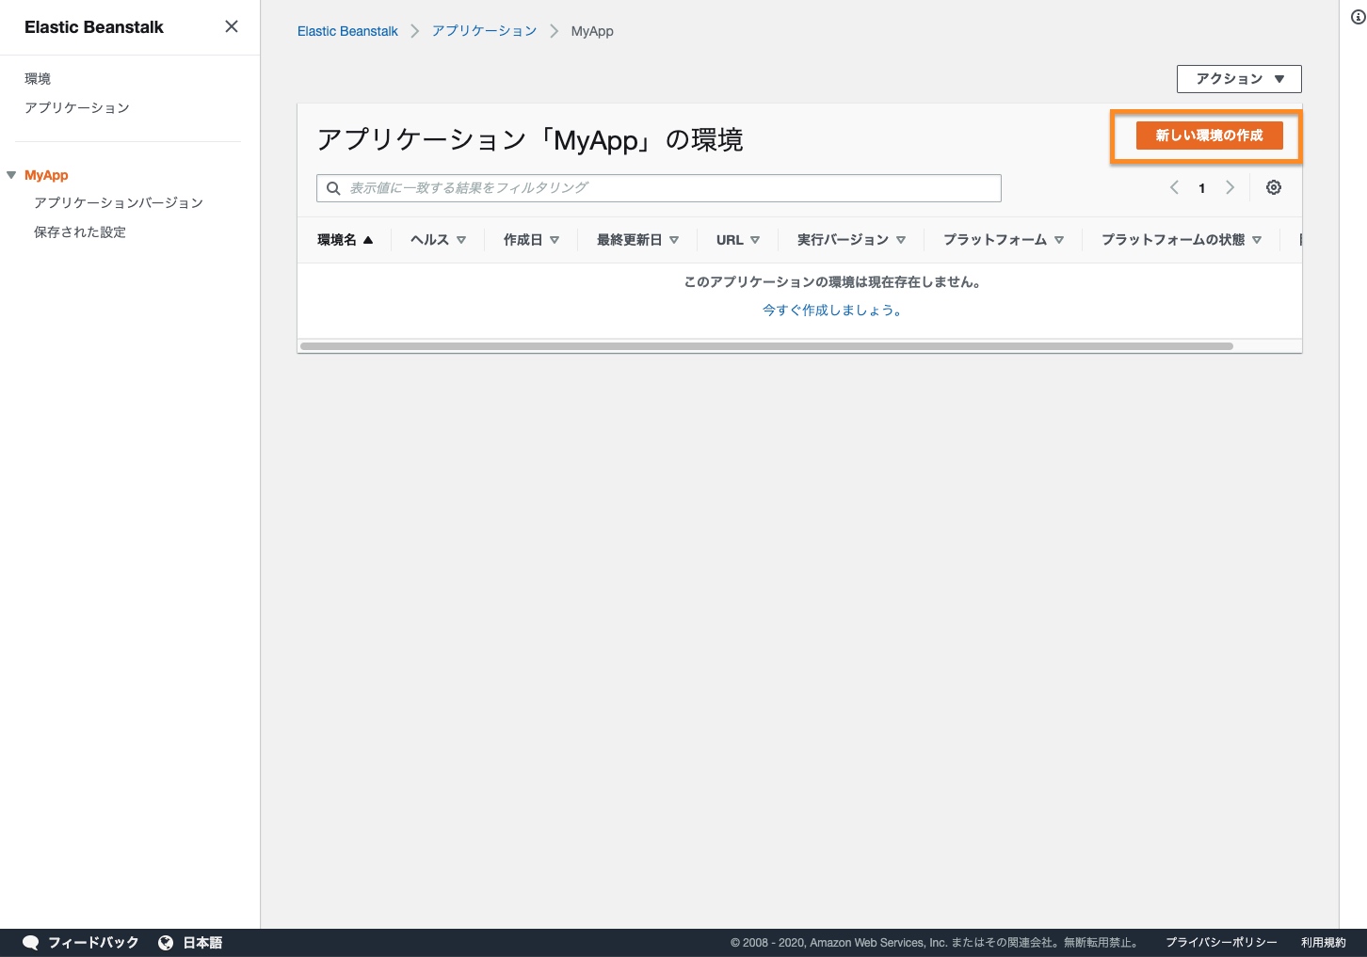1367x957 pixels.
Task: Open 環境 in the sidebar
Action: coord(38,78)
